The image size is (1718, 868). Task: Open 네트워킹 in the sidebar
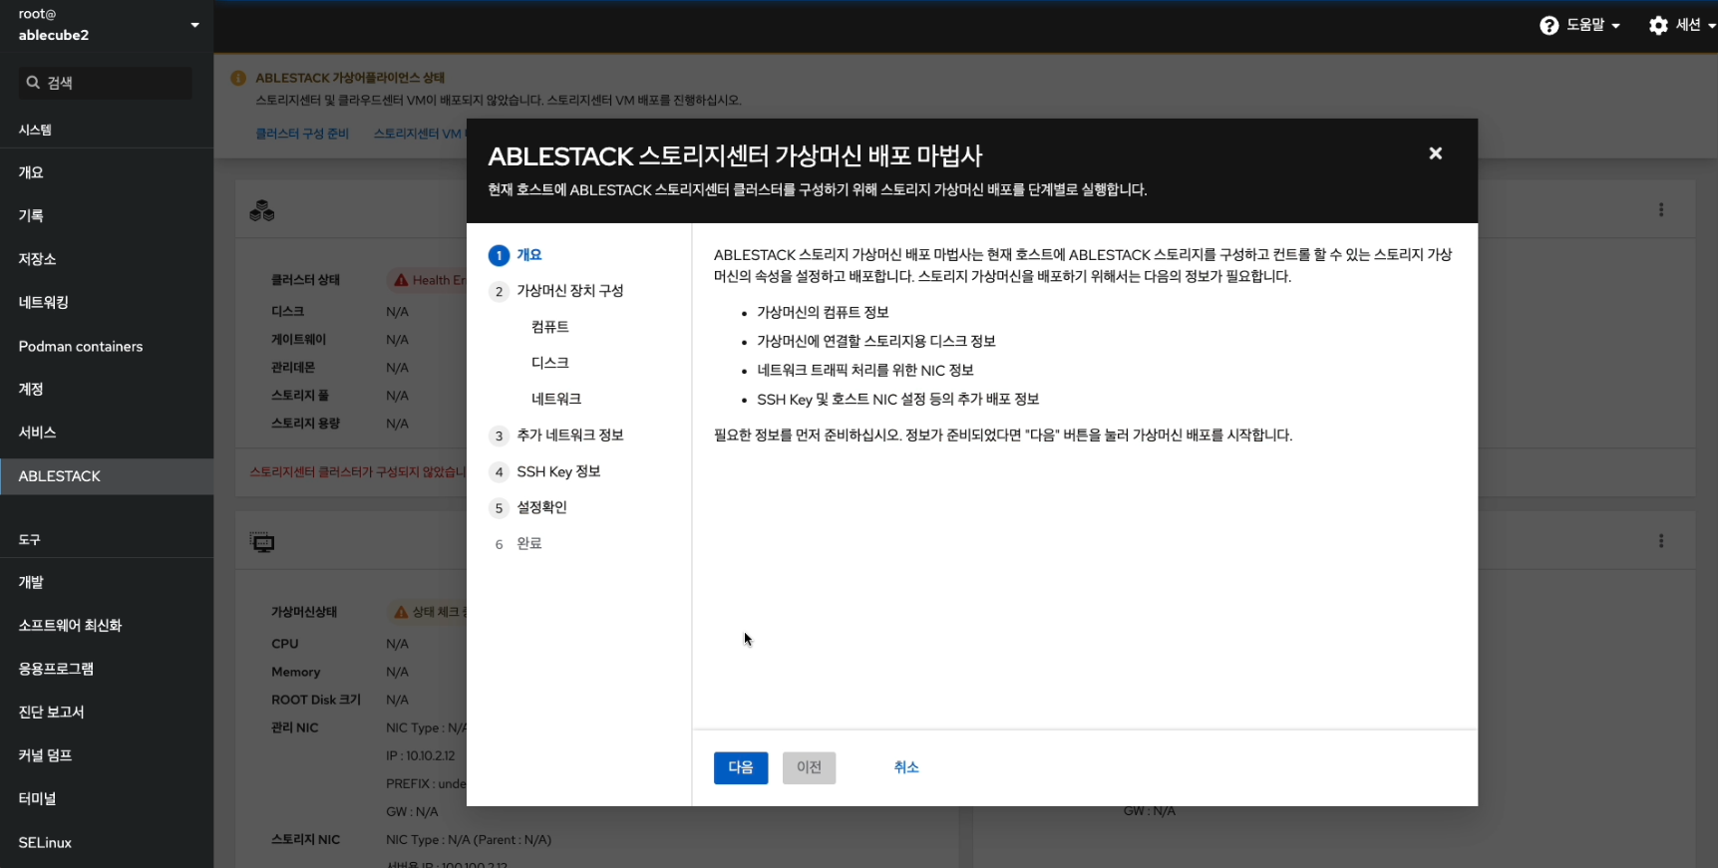(x=107, y=302)
